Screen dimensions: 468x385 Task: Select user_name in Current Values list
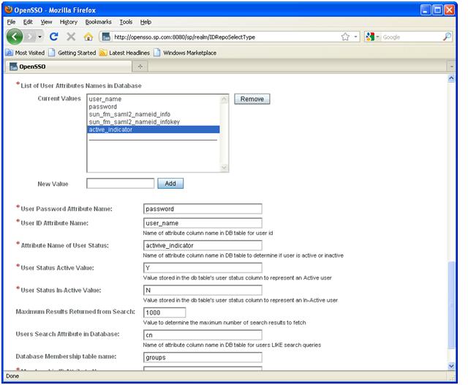pyautogui.click(x=154, y=99)
